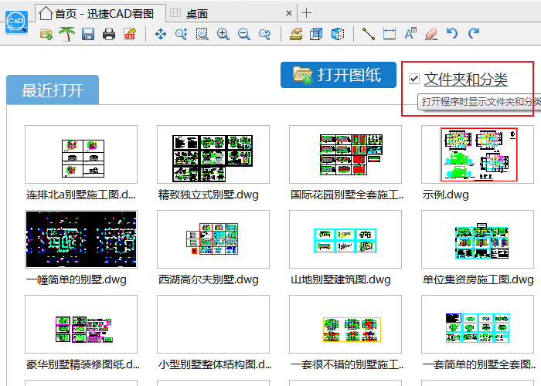Close the 桌面 tab
Screen dimensions: 541x386
289,13
